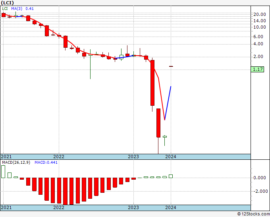Click the MACD(26,12,9) label
Screen dimensions: 270x217
[x=16, y=163]
